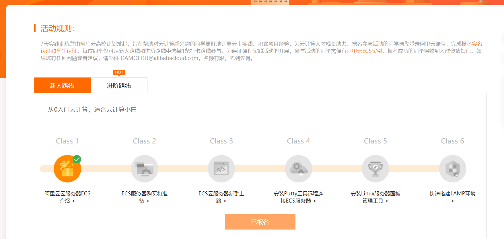
Task: Click the Class 1 label
Action: point(67,141)
